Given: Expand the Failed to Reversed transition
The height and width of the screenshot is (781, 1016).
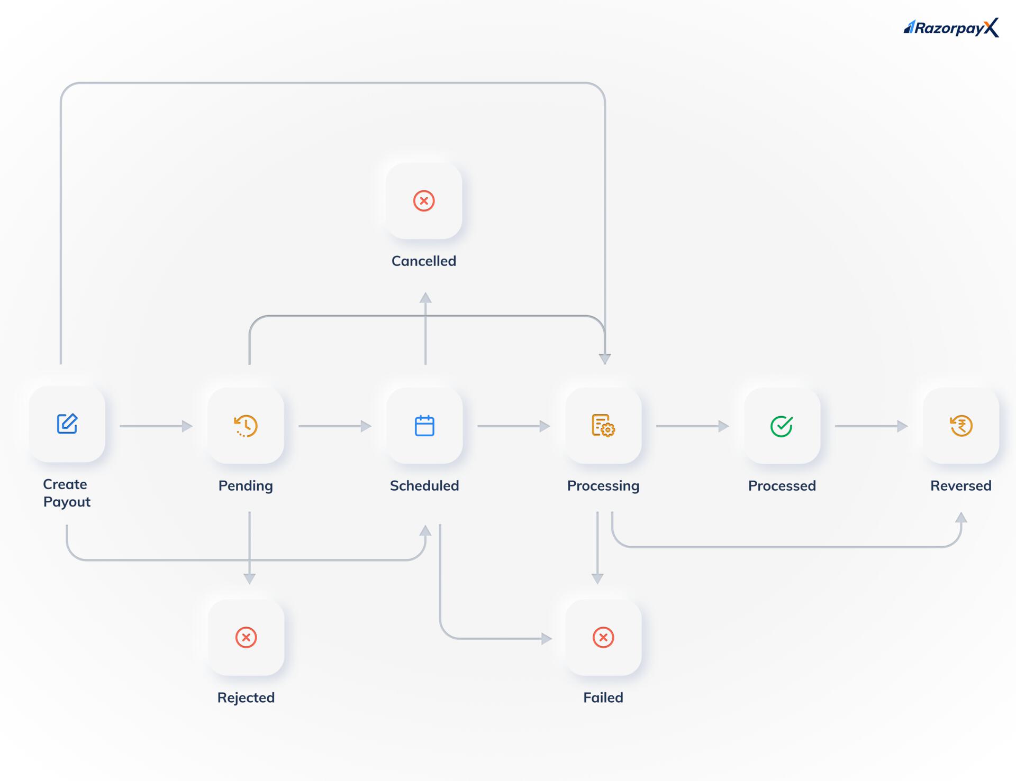Looking at the screenshot, I should [788, 541].
